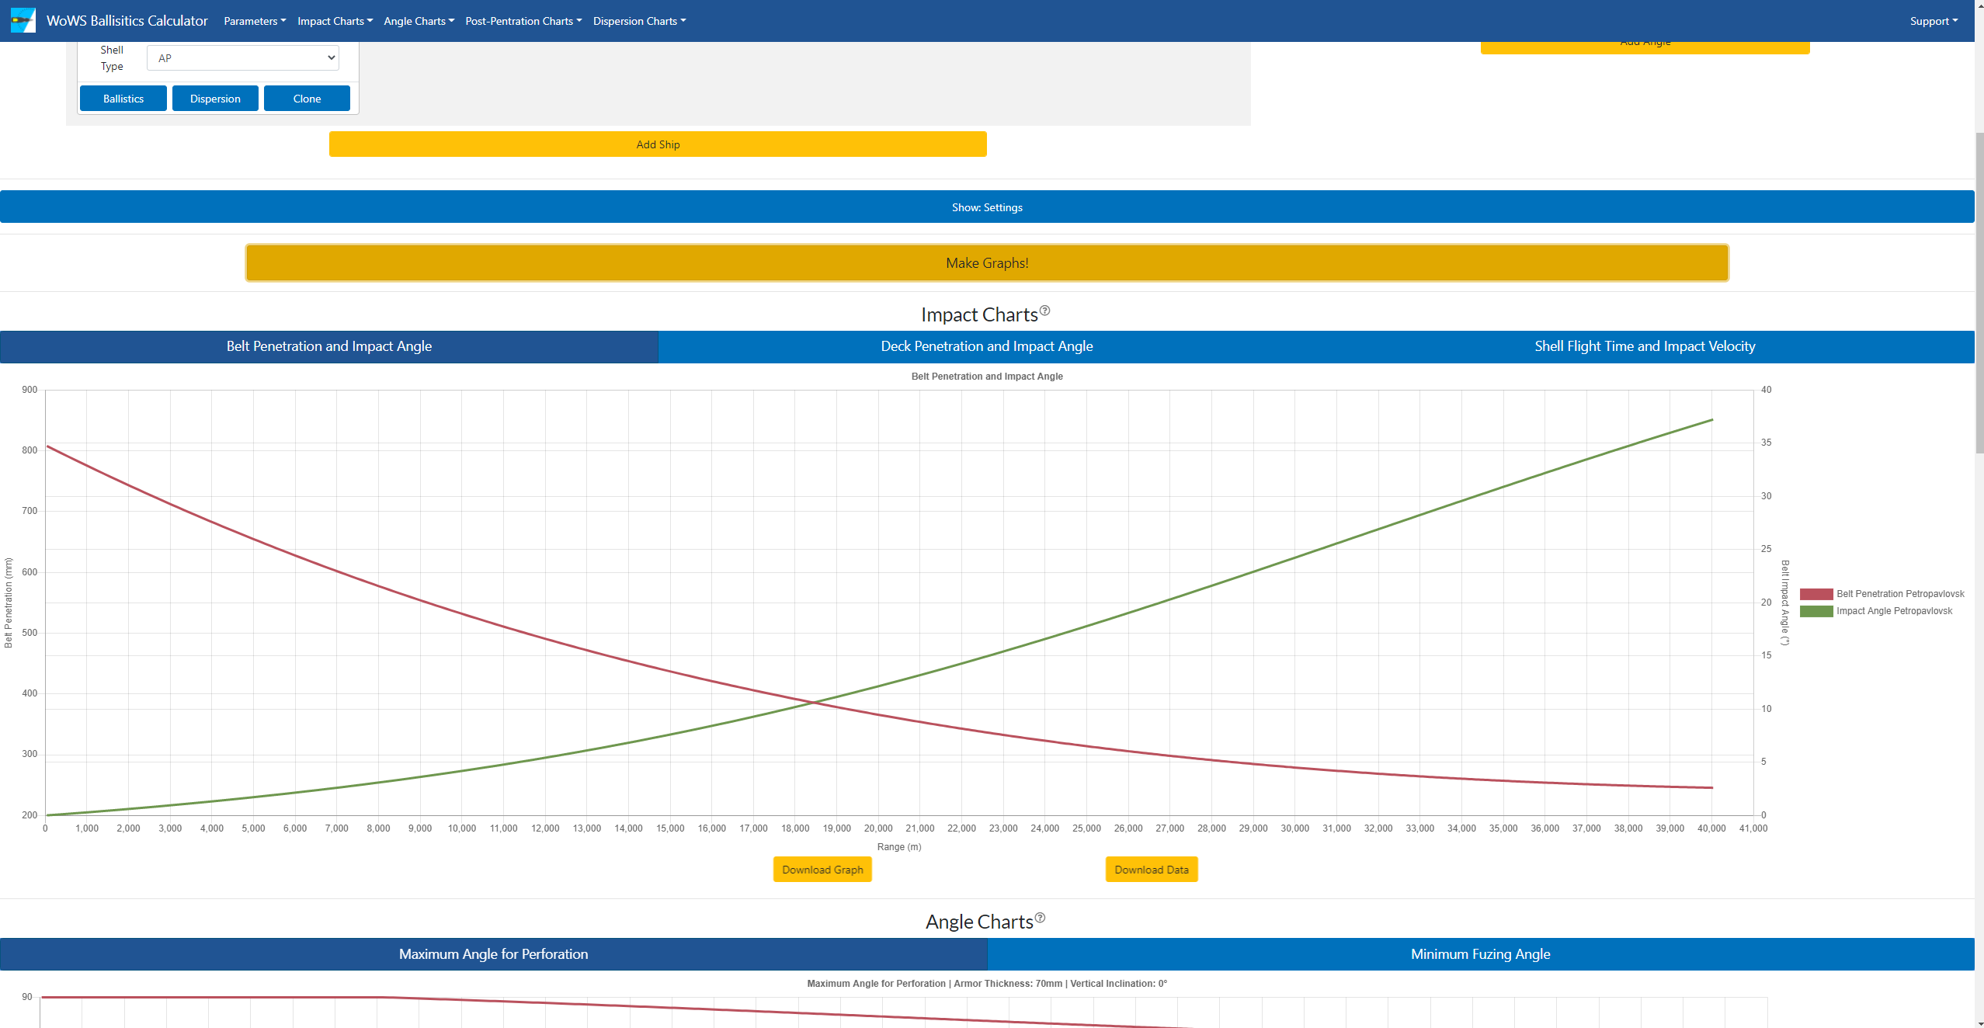Open the Shell Type dropdown
Image resolution: width=1984 pixels, height=1028 pixels.
[x=243, y=58]
